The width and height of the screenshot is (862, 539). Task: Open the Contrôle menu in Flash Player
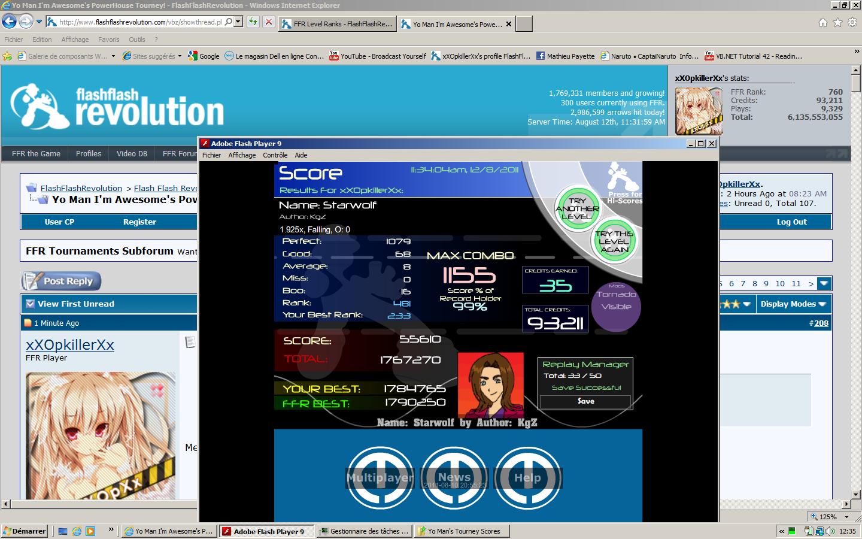275,155
